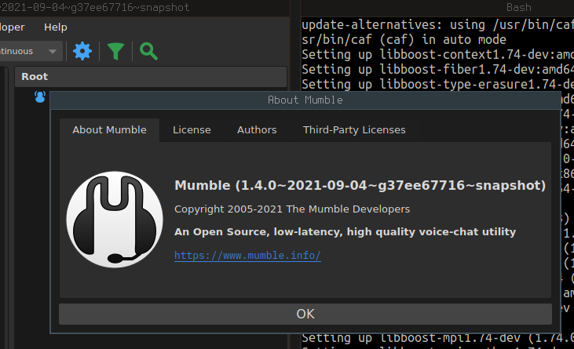Click the green filter funnel icon
The image size is (574, 349).
115,51
